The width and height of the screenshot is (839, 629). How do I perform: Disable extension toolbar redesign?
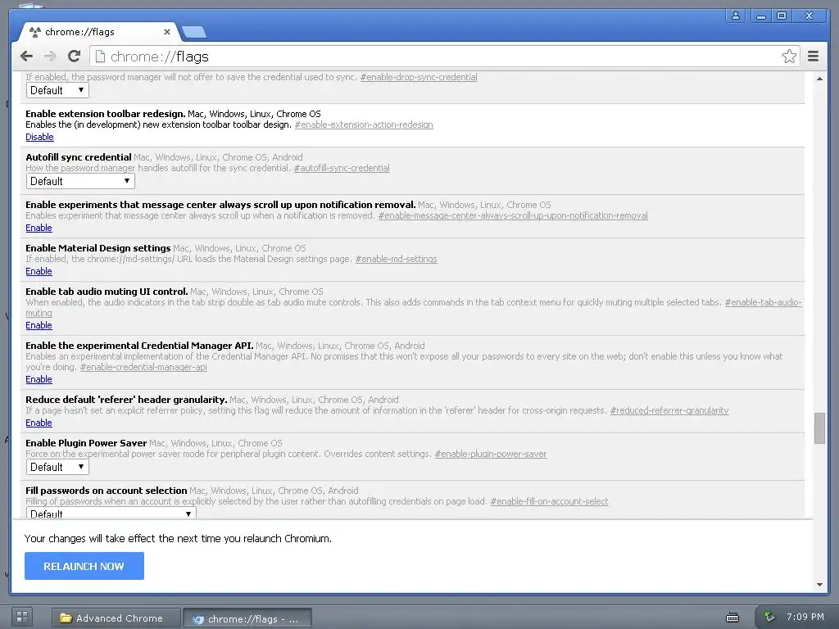point(39,137)
